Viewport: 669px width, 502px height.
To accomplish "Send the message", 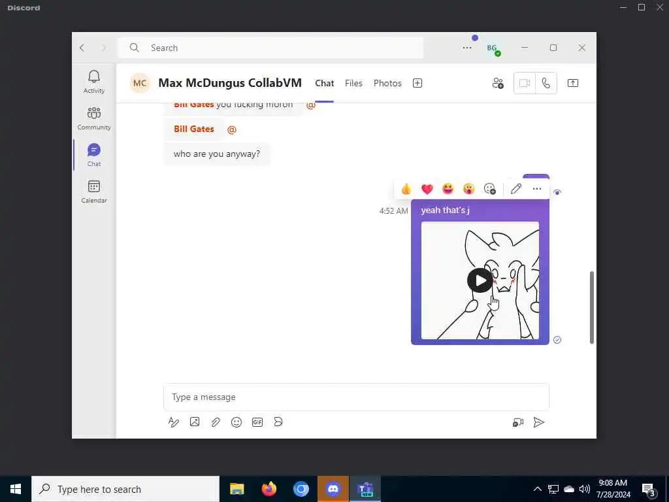I will (539, 422).
